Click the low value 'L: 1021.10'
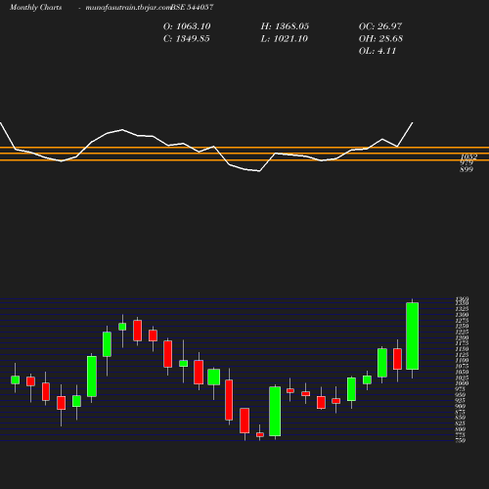The image size is (489, 489). tap(285, 39)
